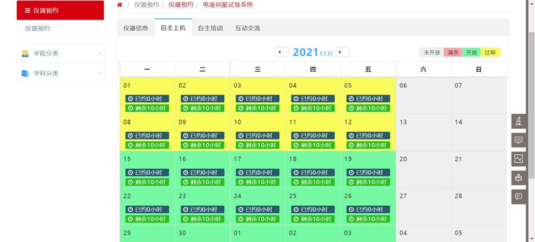
Task: Go to next month arrow
Action: [x=342, y=52]
